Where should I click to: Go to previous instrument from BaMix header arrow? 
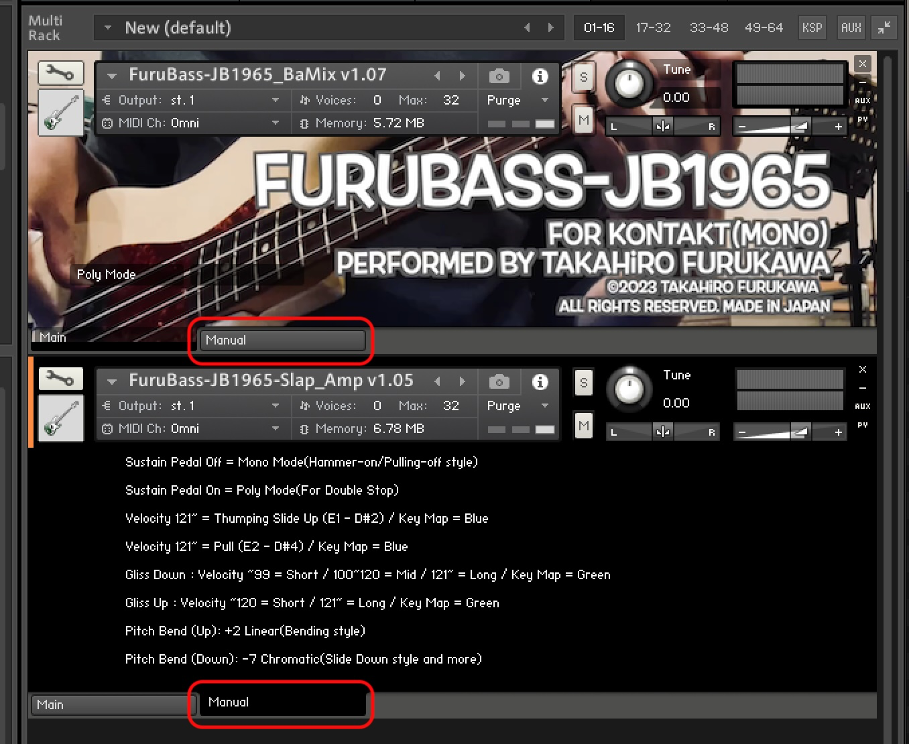438,76
